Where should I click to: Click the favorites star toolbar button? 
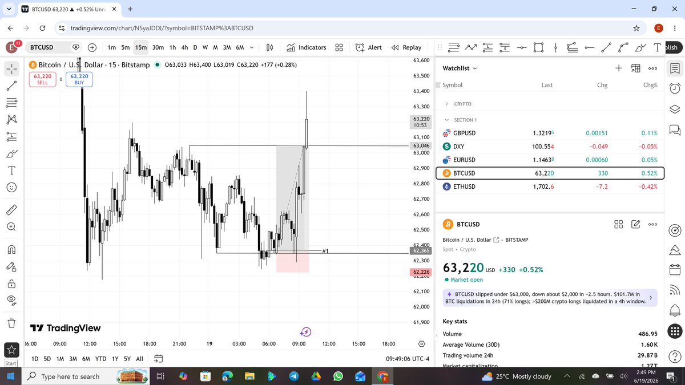pos(11,349)
